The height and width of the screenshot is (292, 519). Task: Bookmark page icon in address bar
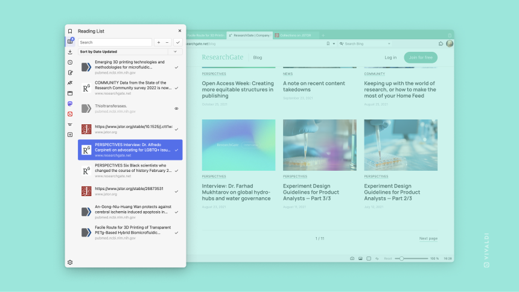(x=328, y=43)
